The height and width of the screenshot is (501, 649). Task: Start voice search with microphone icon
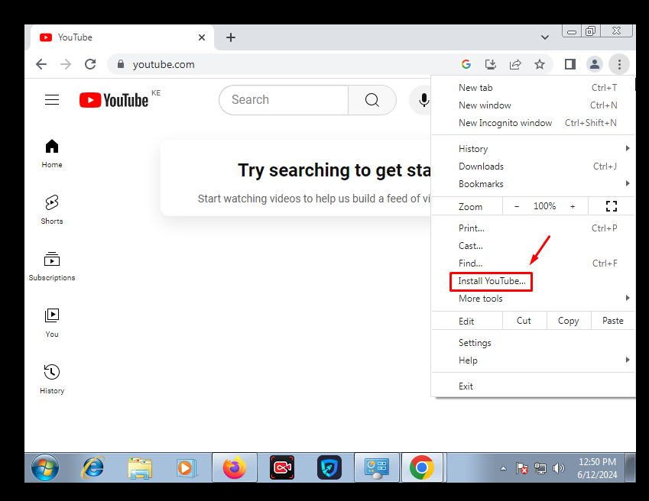[423, 100]
